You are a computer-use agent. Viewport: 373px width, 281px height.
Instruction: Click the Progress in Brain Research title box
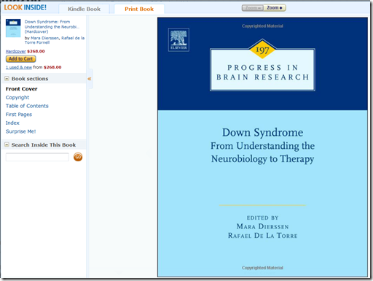coord(262,70)
